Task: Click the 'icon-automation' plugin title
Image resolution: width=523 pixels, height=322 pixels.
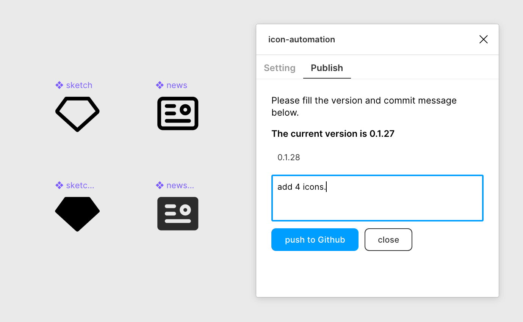Action: coord(302,39)
